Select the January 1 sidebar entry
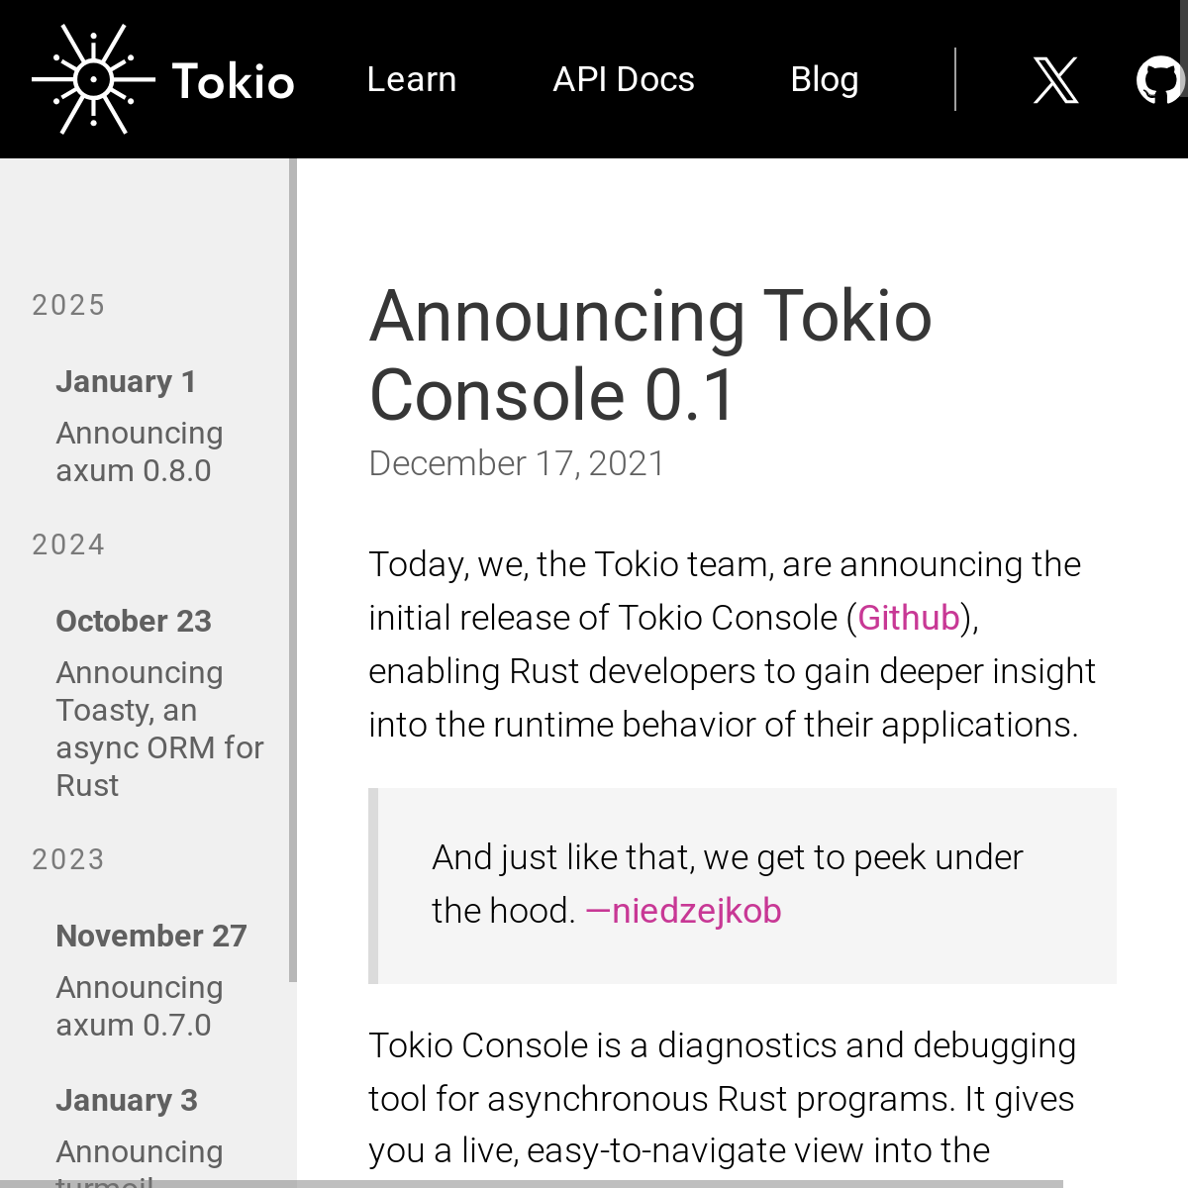Viewport: 1188px width, 1188px height. coord(126,381)
